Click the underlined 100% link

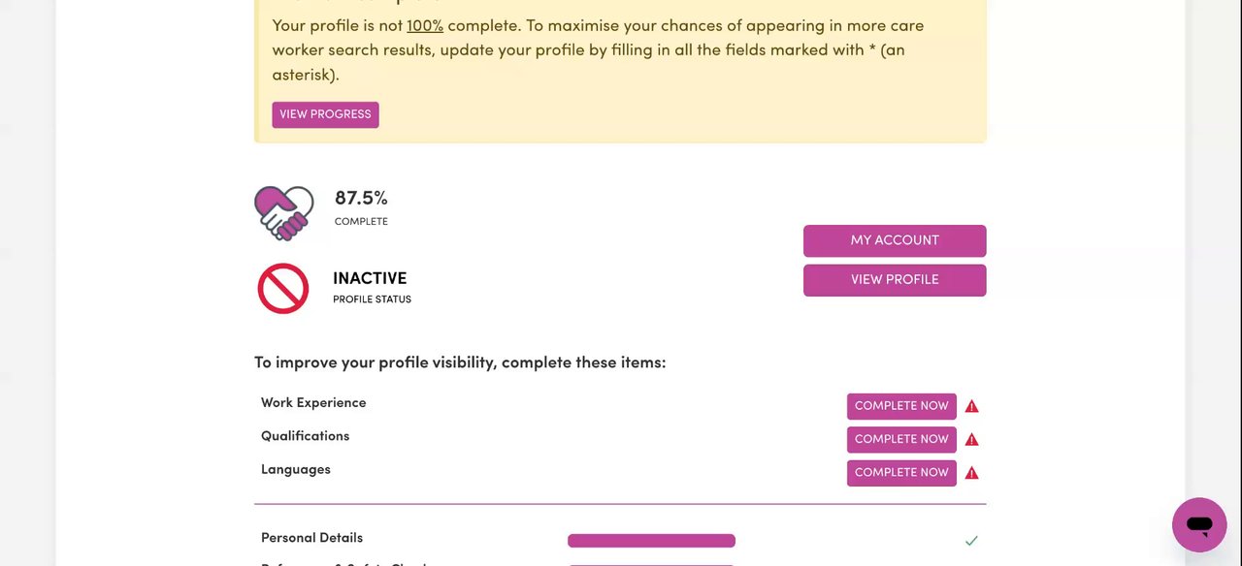[425, 26]
